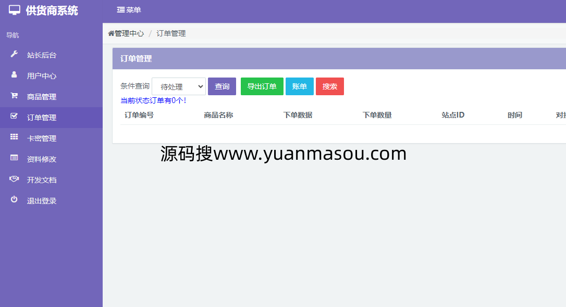Open 用户中心 from the sidebar text
The width and height of the screenshot is (566, 307).
(42, 76)
